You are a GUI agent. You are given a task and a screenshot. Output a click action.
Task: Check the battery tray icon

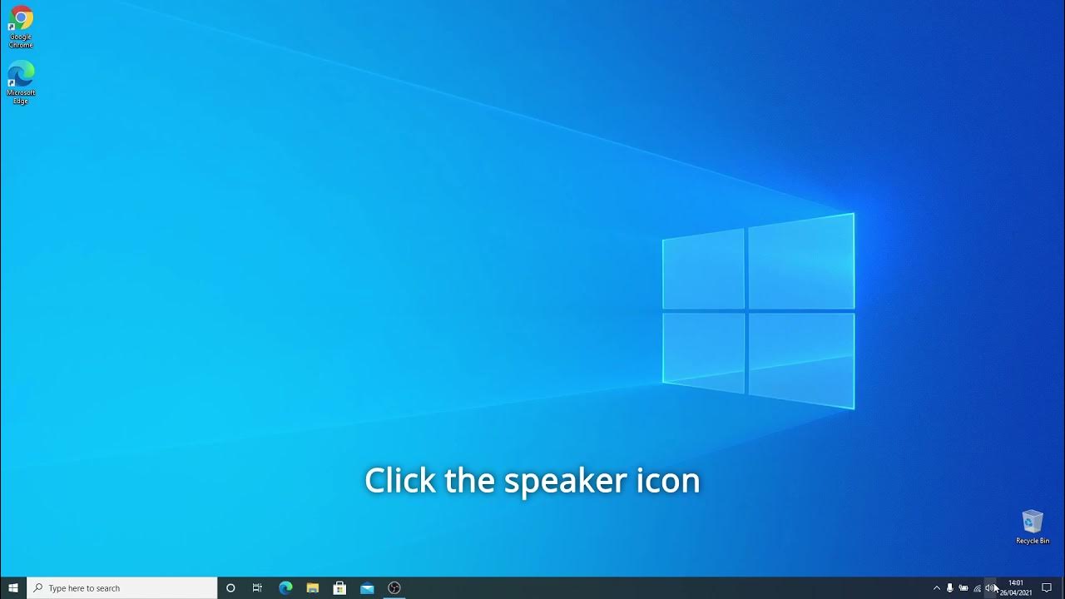click(x=963, y=588)
